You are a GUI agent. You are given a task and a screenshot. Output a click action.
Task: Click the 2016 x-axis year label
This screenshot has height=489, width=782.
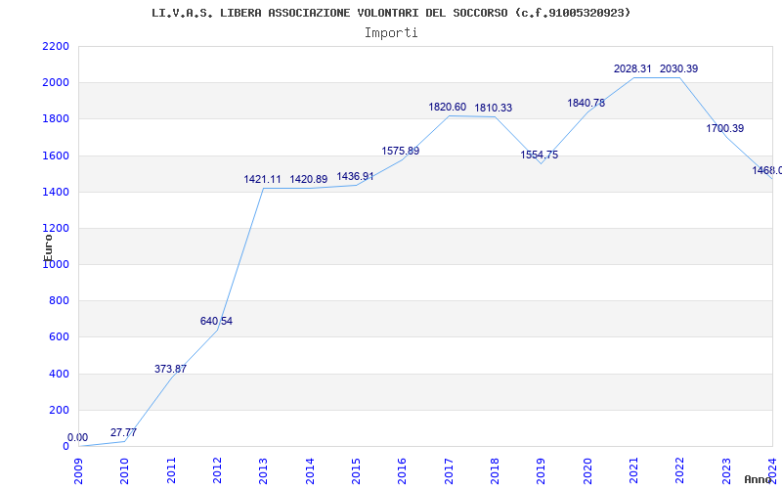402,471
